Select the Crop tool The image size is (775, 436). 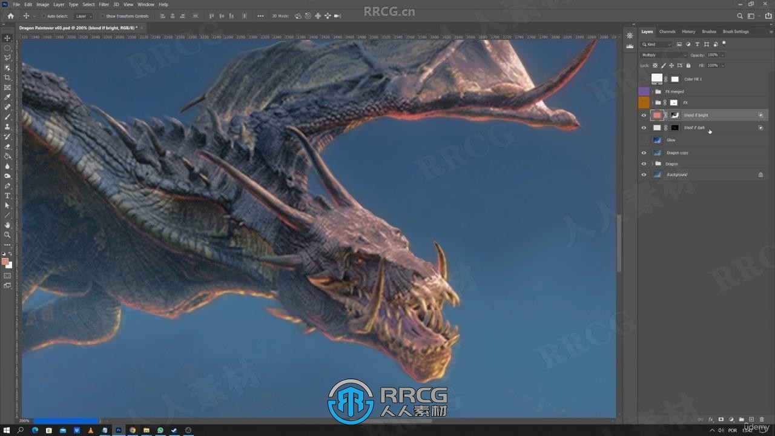click(x=7, y=78)
